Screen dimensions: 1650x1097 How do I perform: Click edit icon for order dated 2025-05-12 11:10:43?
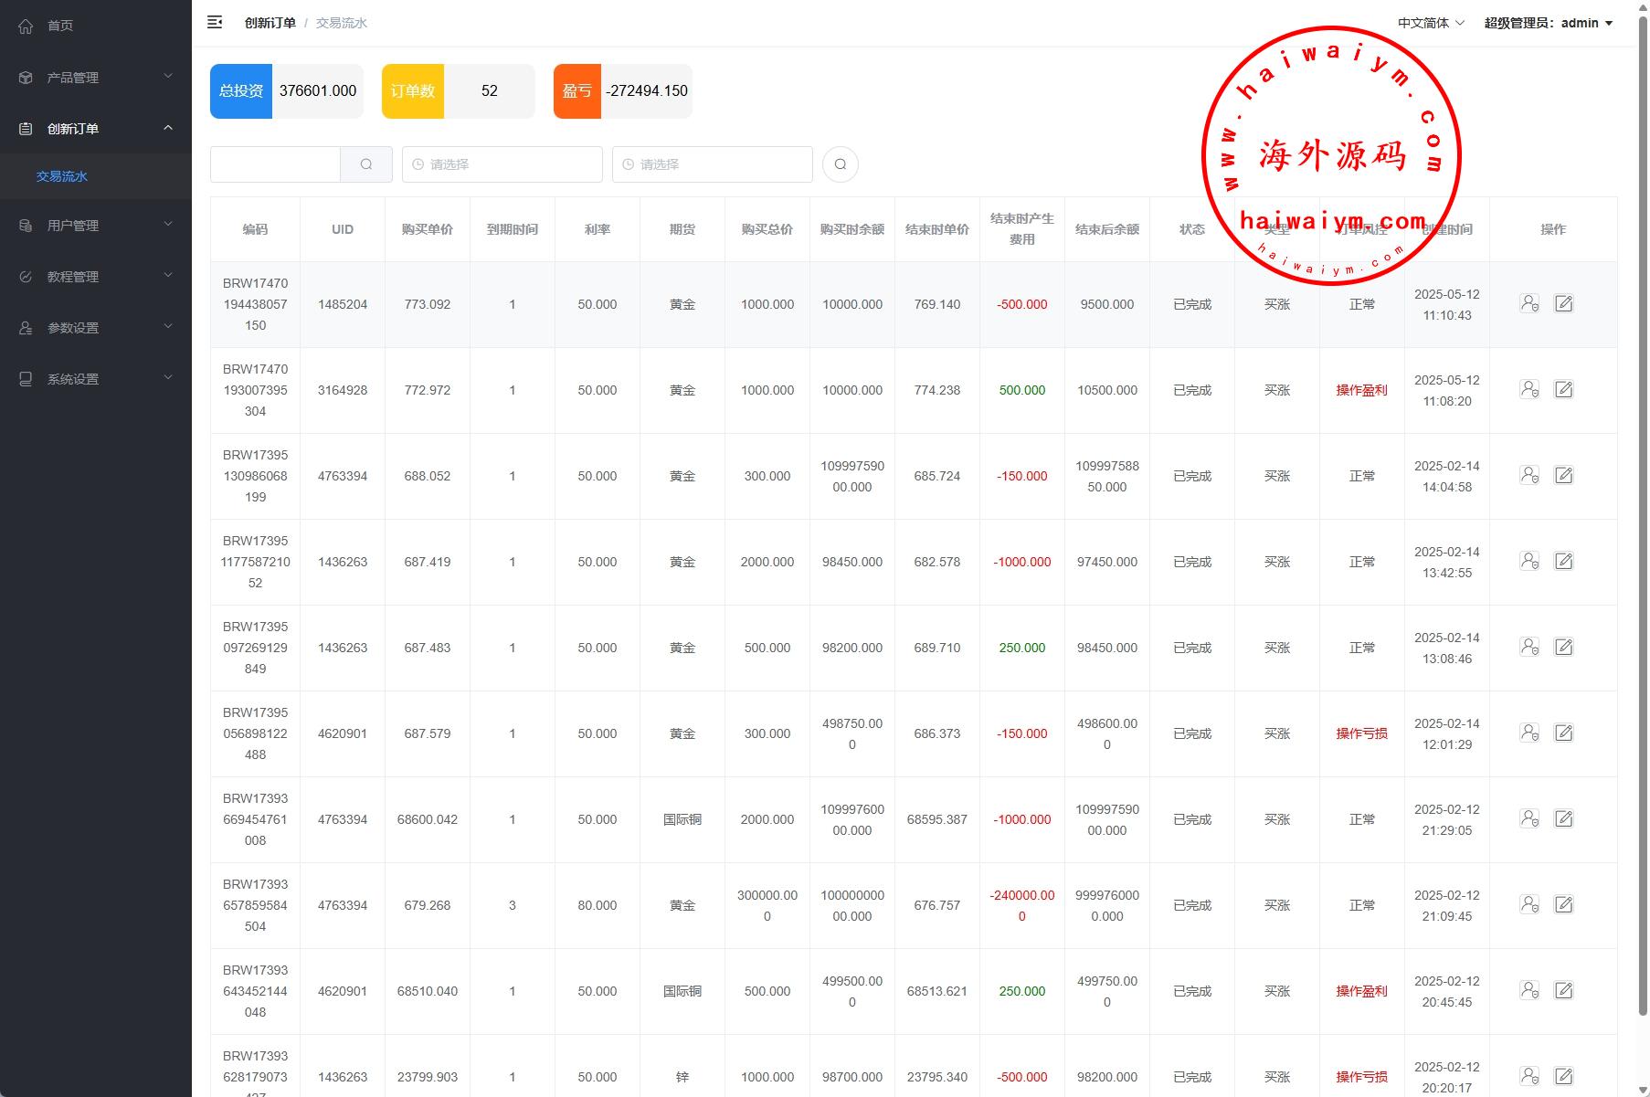coord(1563,303)
